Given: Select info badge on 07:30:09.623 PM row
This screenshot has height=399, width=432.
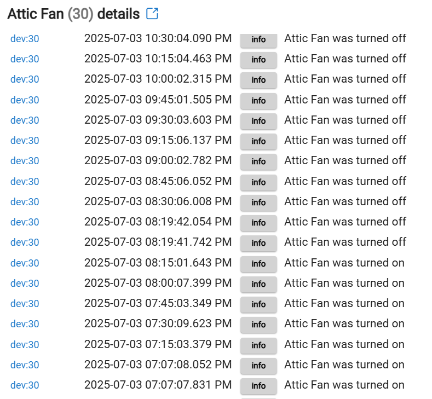Looking at the screenshot, I should pos(258,325).
